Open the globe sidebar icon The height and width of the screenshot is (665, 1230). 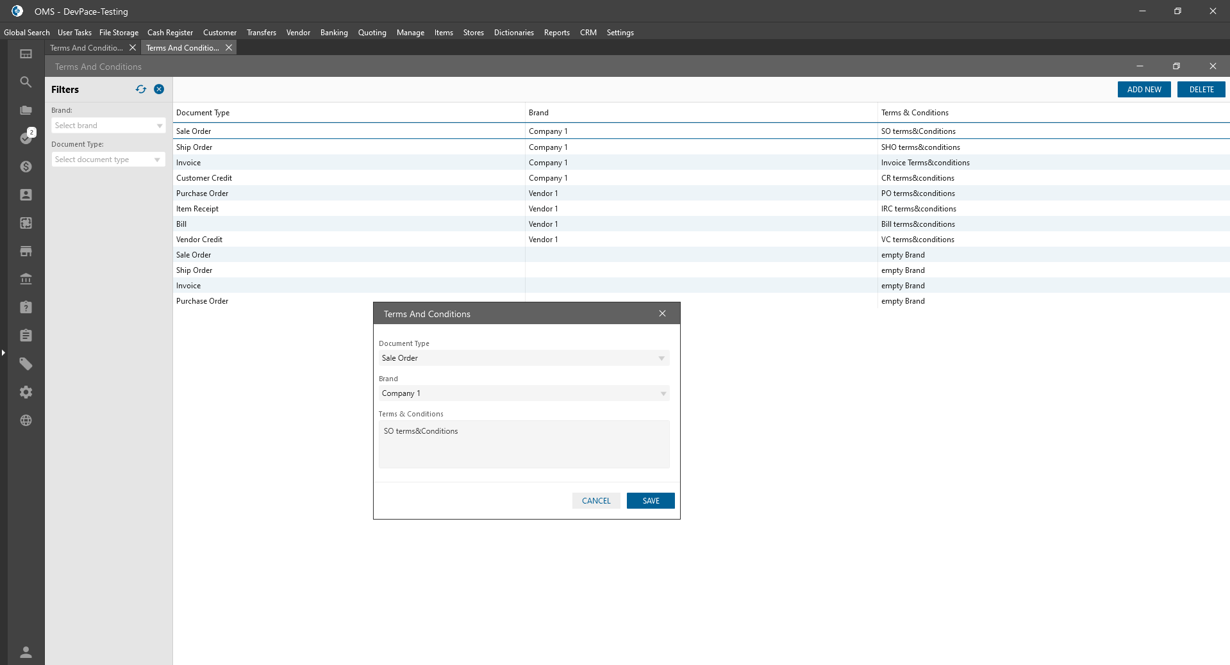pyautogui.click(x=26, y=420)
